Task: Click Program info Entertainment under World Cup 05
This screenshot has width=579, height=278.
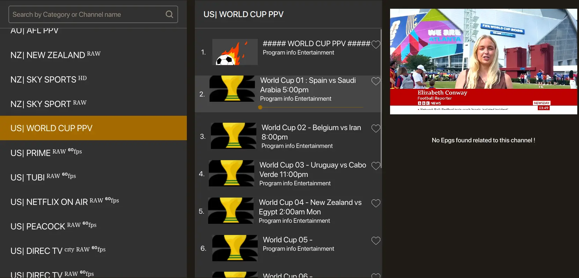Action: [x=299, y=249]
